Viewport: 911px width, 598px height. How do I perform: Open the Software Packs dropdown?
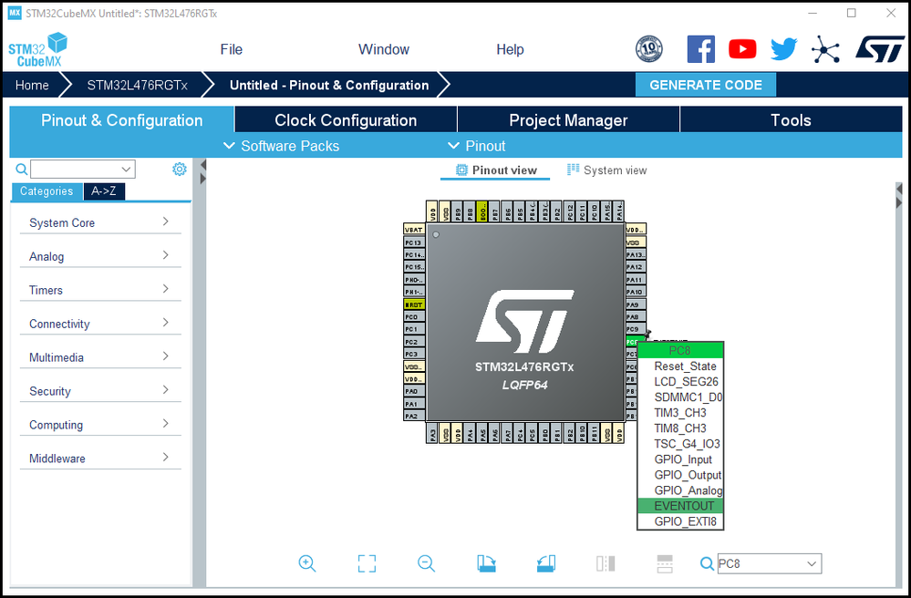coord(281,146)
